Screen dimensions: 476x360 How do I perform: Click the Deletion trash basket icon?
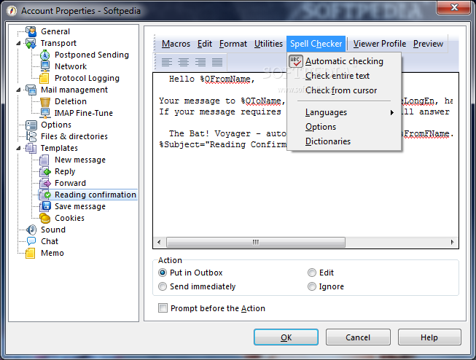45,101
